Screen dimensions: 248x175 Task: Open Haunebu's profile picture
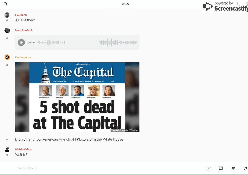pyautogui.click(x=7, y=15)
